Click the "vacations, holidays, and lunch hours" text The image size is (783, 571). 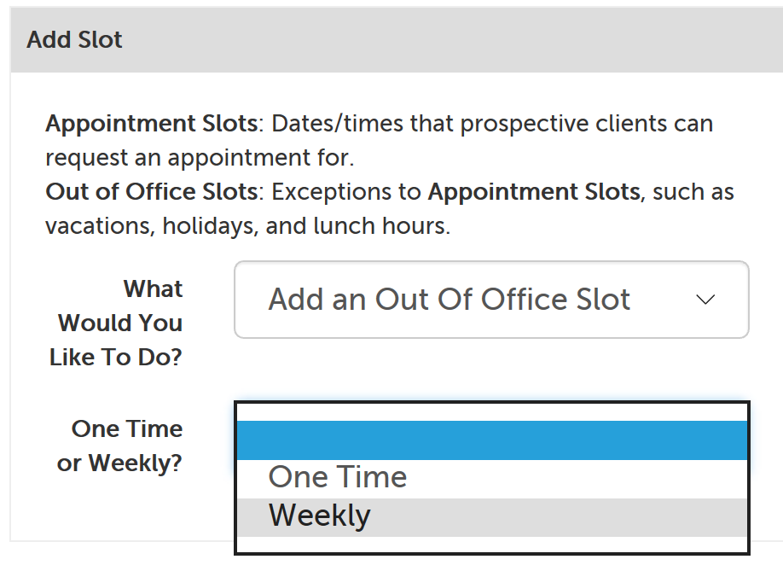click(x=247, y=226)
